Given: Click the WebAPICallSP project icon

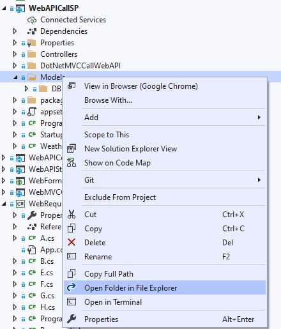Looking at the screenshot, I should (20, 8).
